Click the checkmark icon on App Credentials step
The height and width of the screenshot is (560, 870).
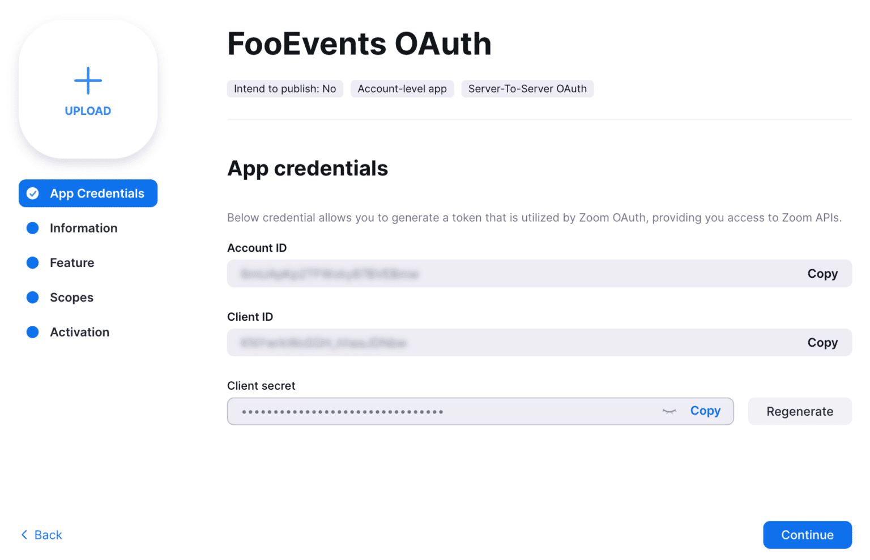32,193
